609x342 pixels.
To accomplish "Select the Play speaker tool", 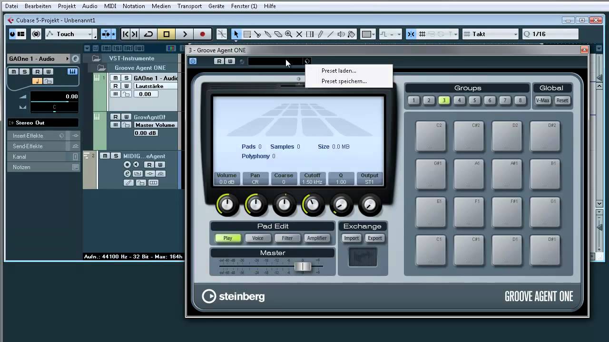I will (x=341, y=34).
